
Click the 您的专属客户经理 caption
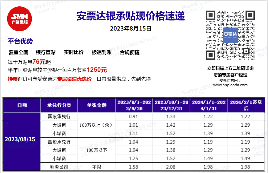[230, 75]
